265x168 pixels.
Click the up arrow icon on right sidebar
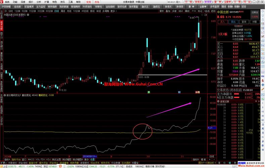point(263,15)
